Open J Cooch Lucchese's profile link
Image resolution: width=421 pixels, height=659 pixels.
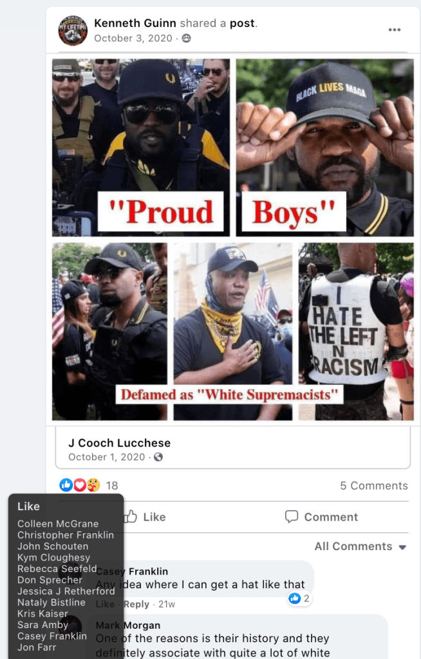(x=119, y=443)
